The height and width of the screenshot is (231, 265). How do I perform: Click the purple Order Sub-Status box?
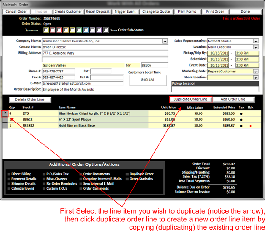click(99, 30)
